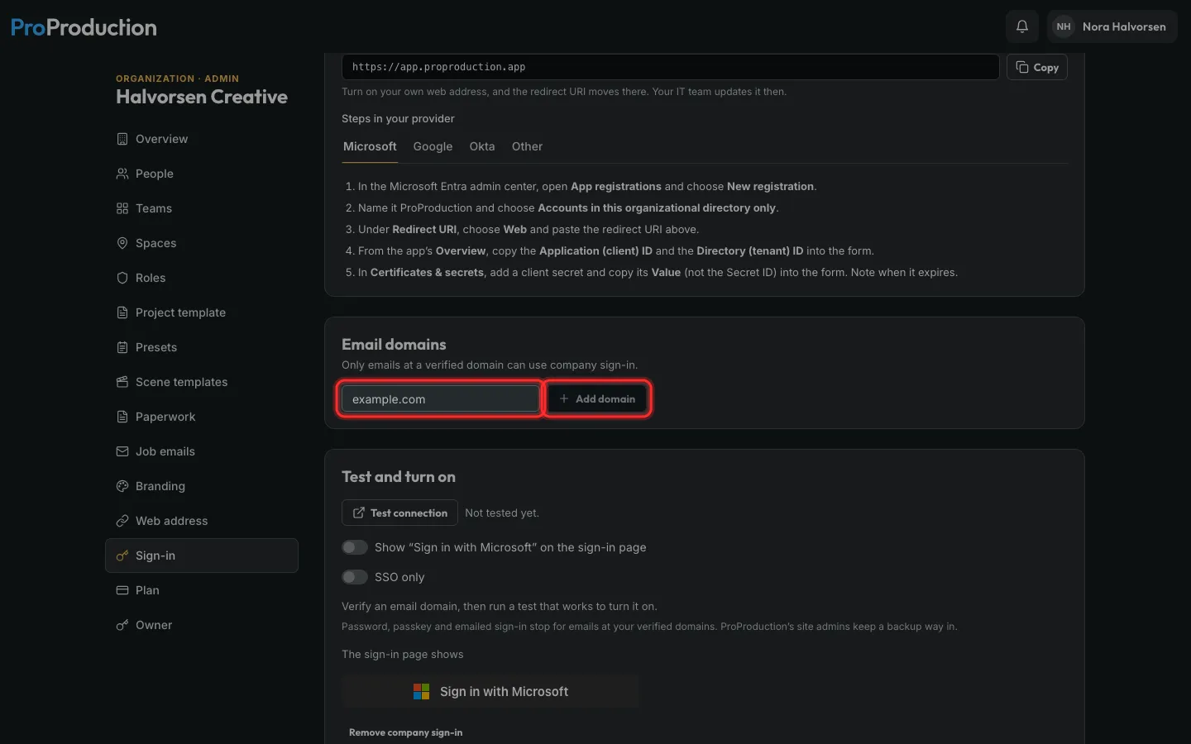This screenshot has width=1191, height=744.
Task: Click the Halvorsen Creative organization title
Action: pos(202,97)
